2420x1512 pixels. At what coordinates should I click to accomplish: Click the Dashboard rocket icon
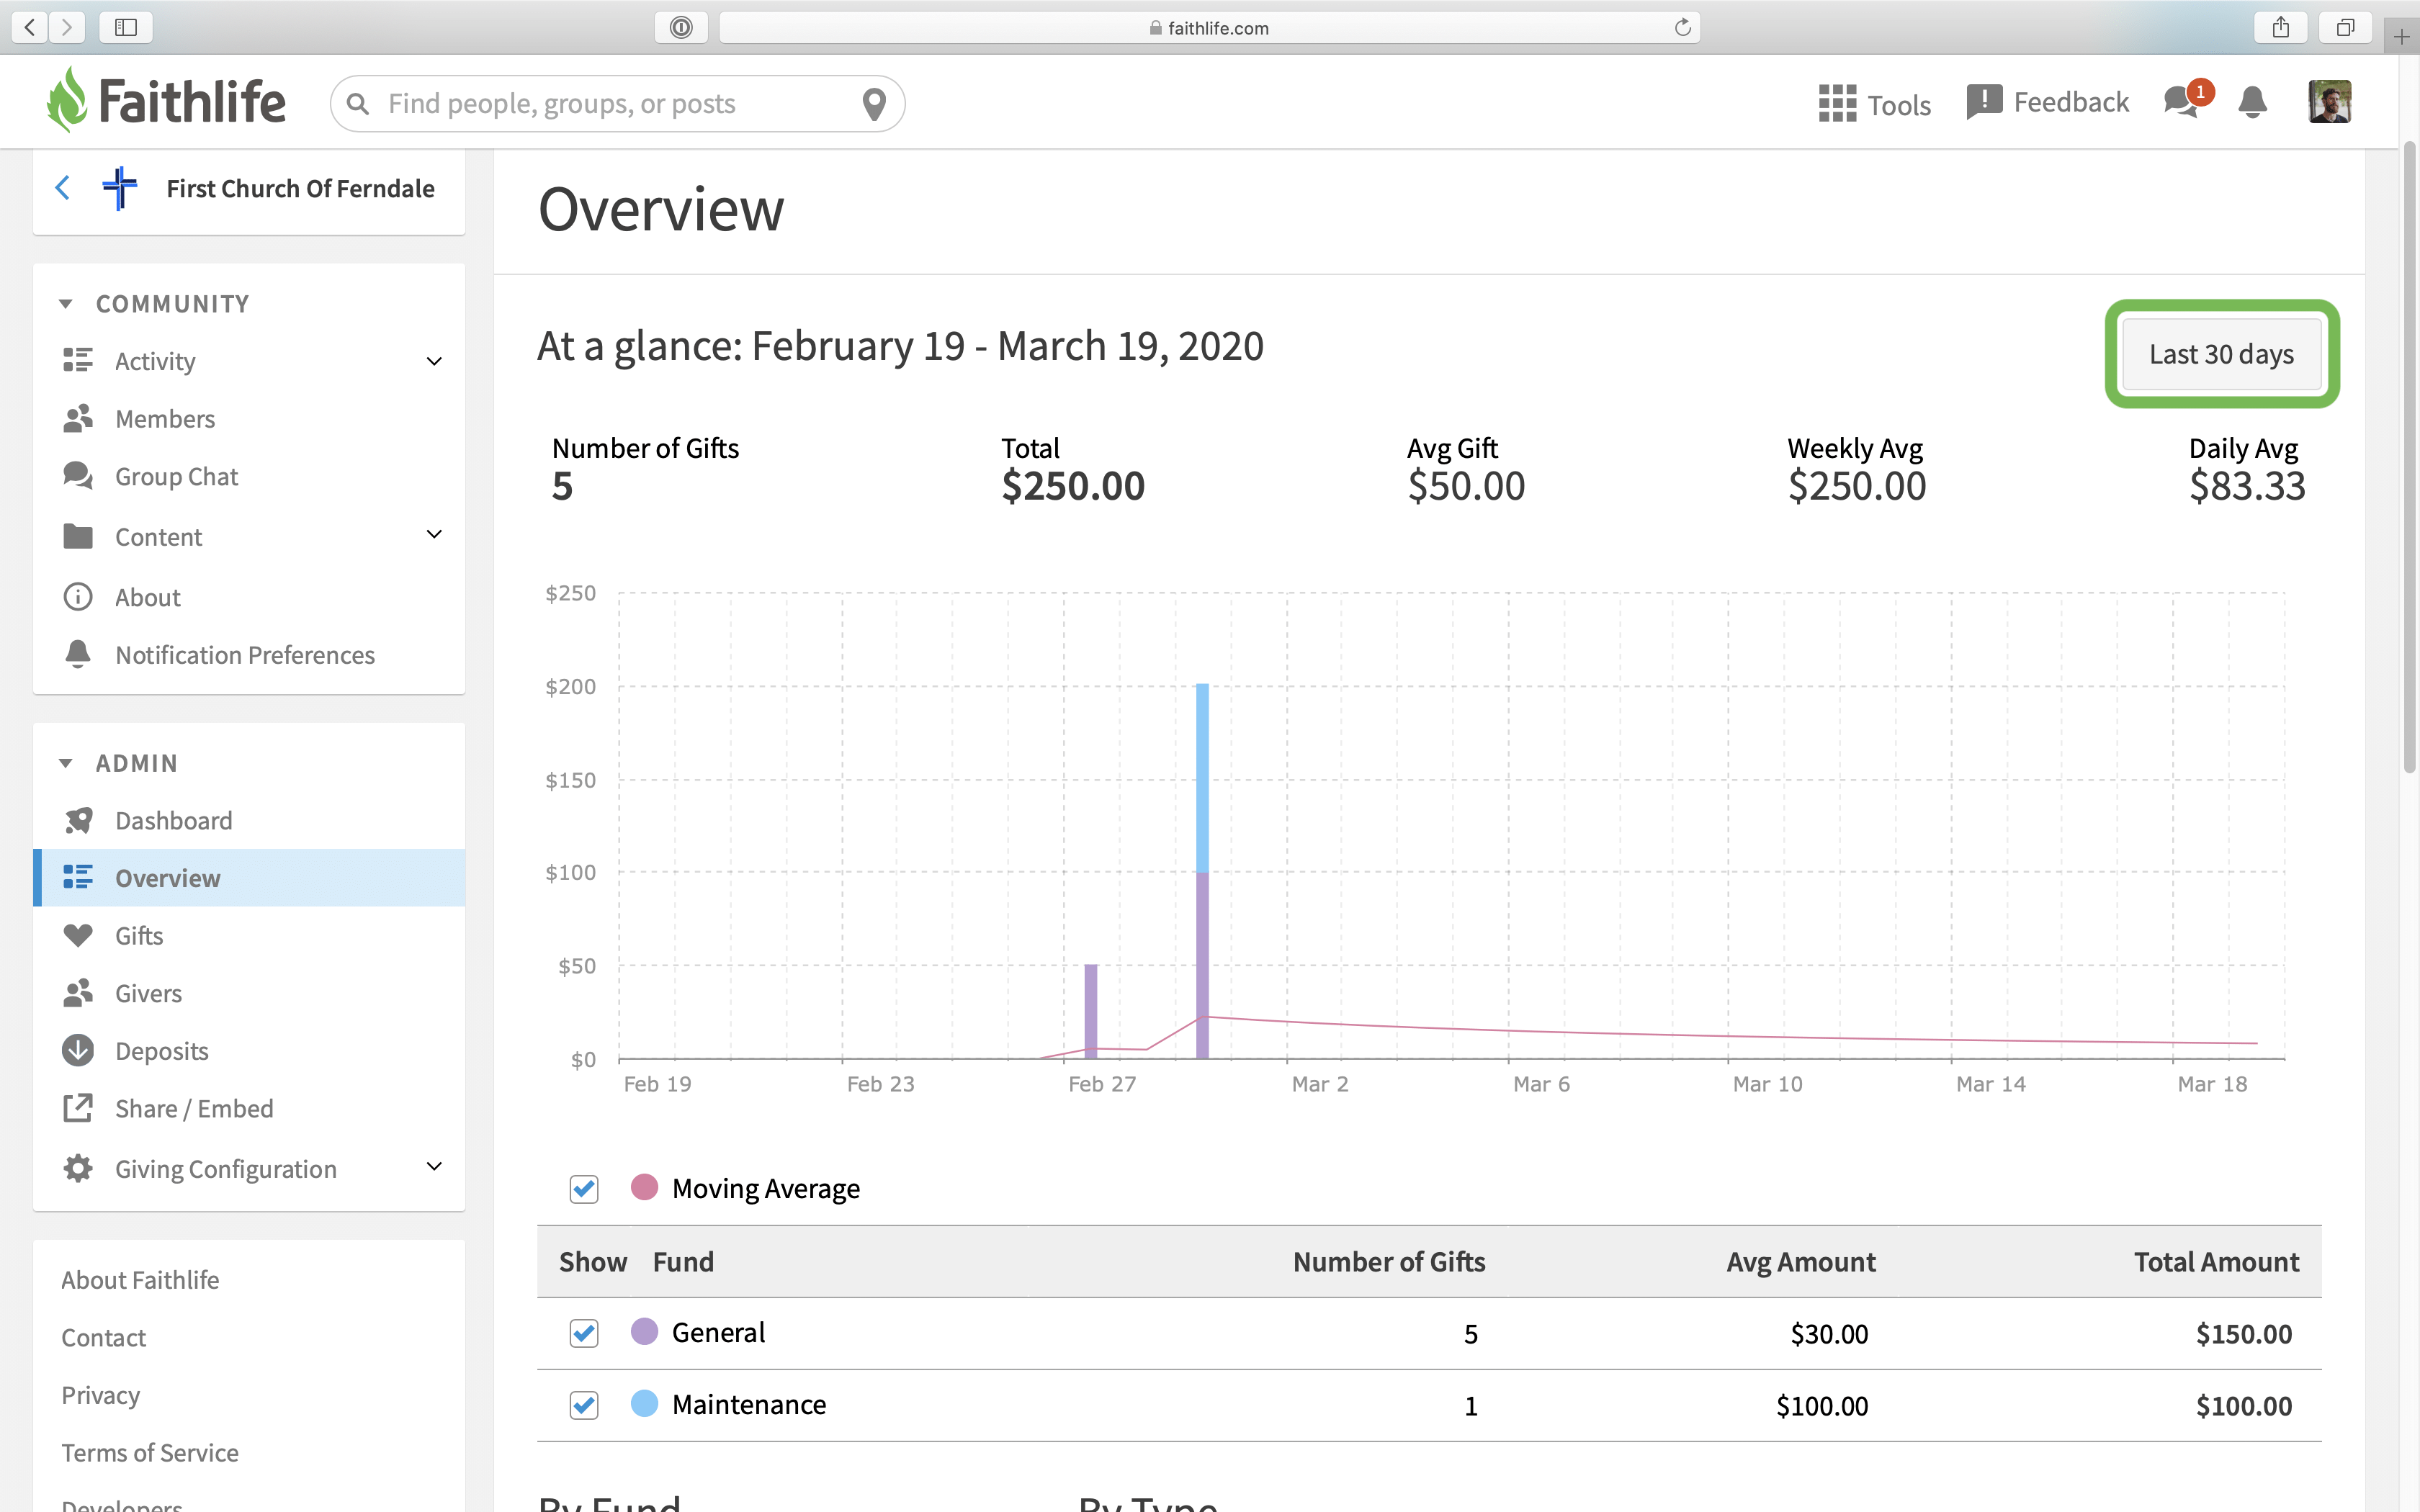78,820
